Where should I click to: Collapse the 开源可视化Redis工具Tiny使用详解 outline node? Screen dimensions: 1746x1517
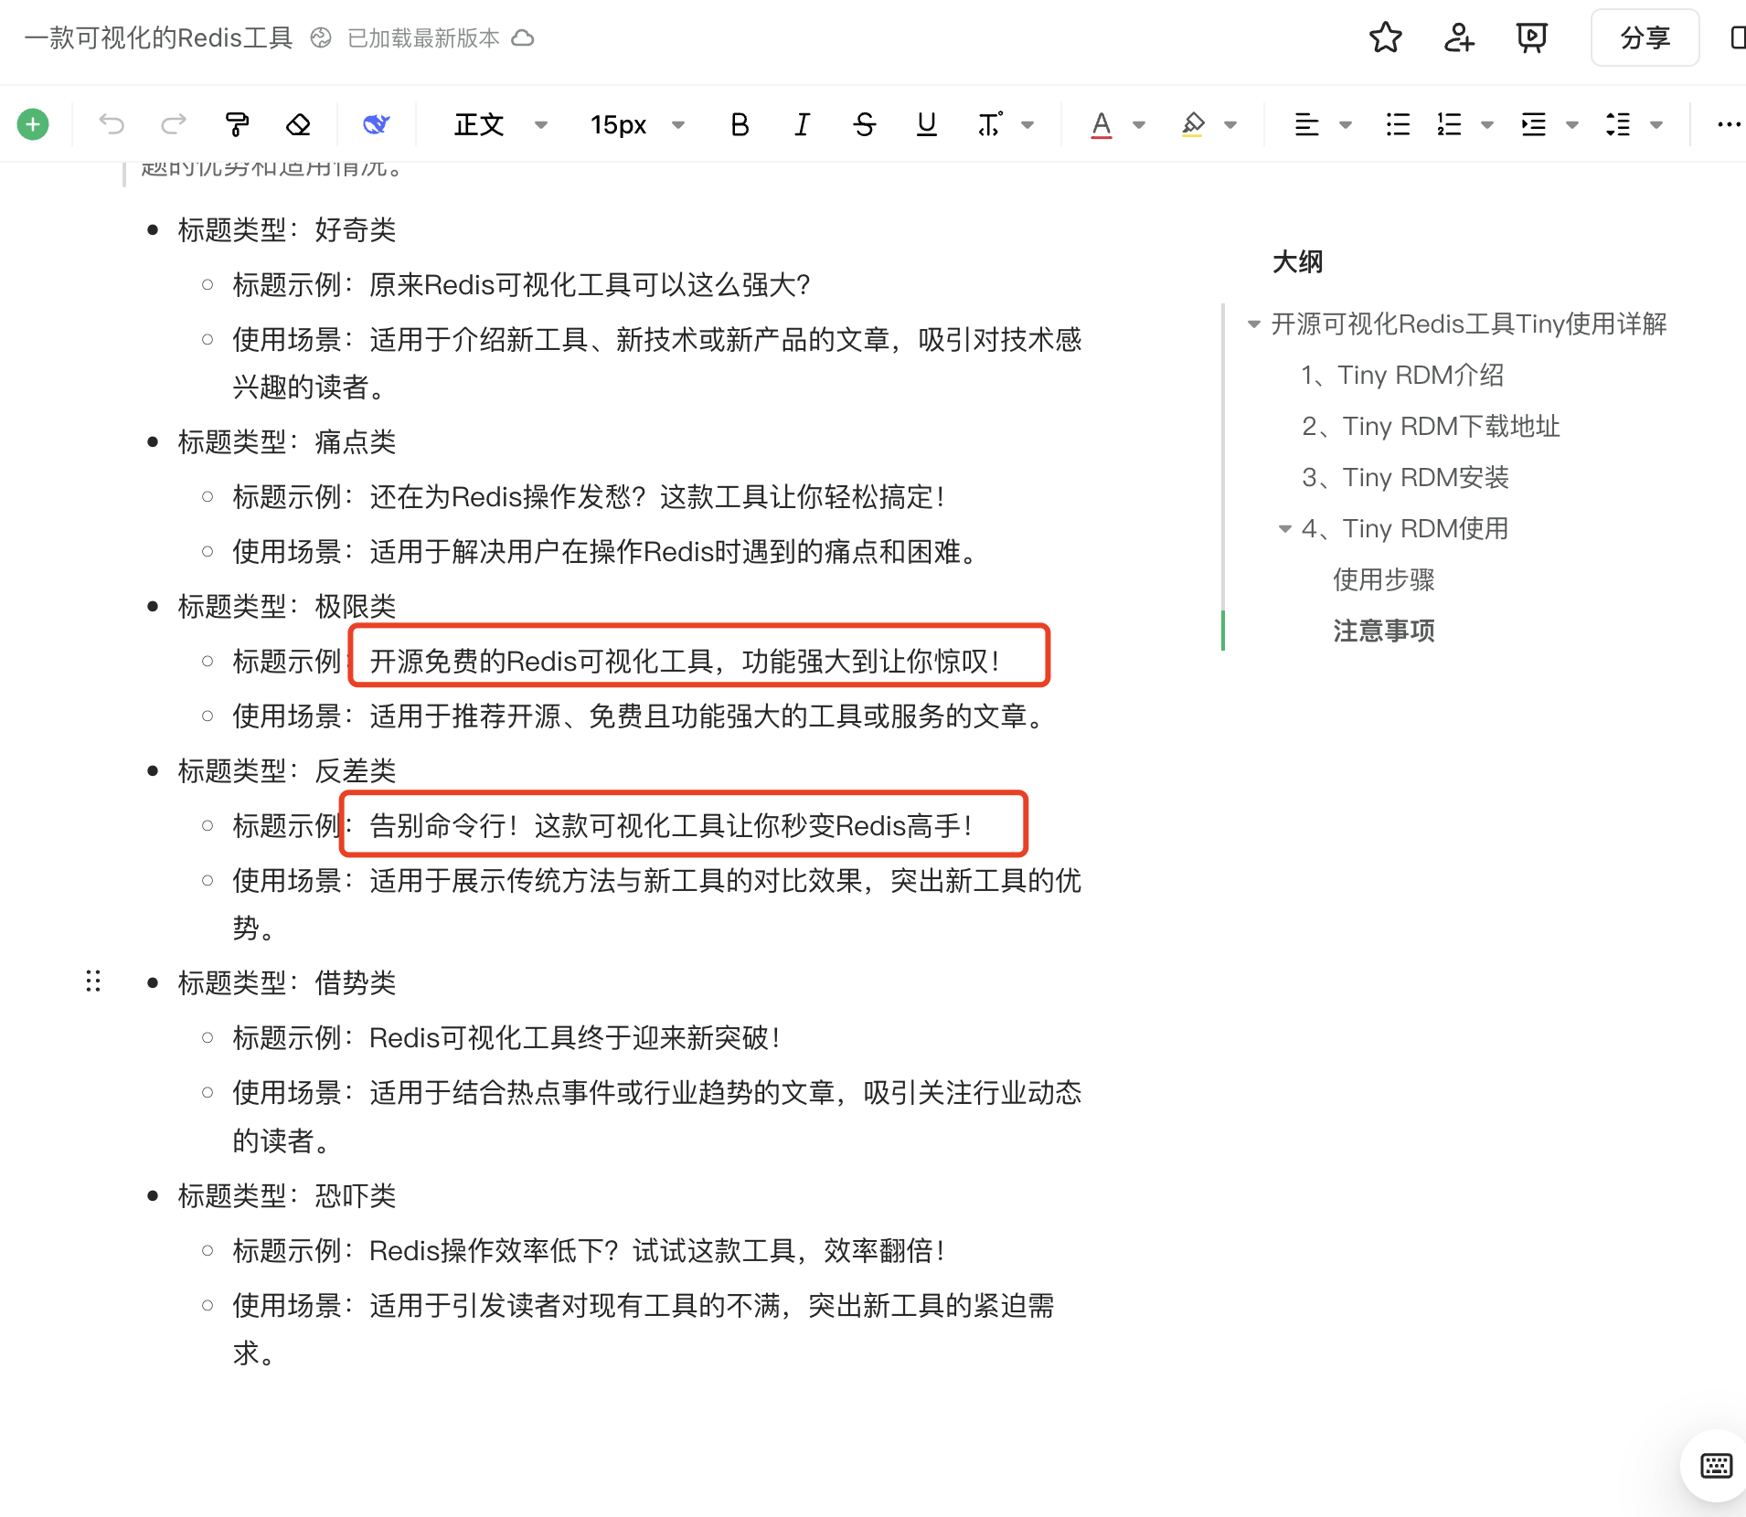[1254, 324]
